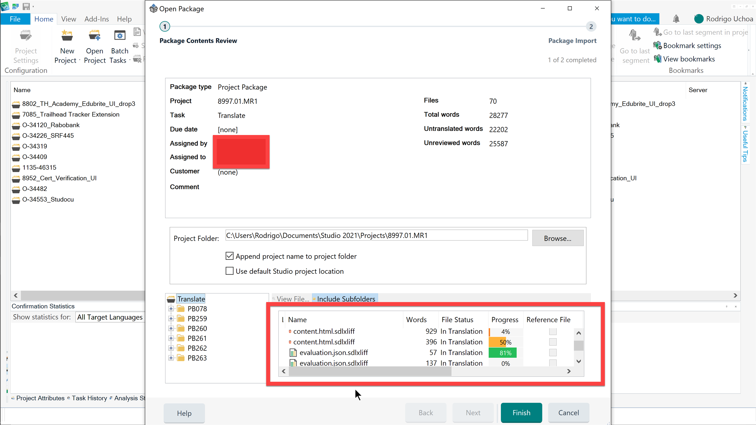Screen dimensions: 756x425
Task: Tick reference file box for 50% row
Action: click(x=553, y=342)
